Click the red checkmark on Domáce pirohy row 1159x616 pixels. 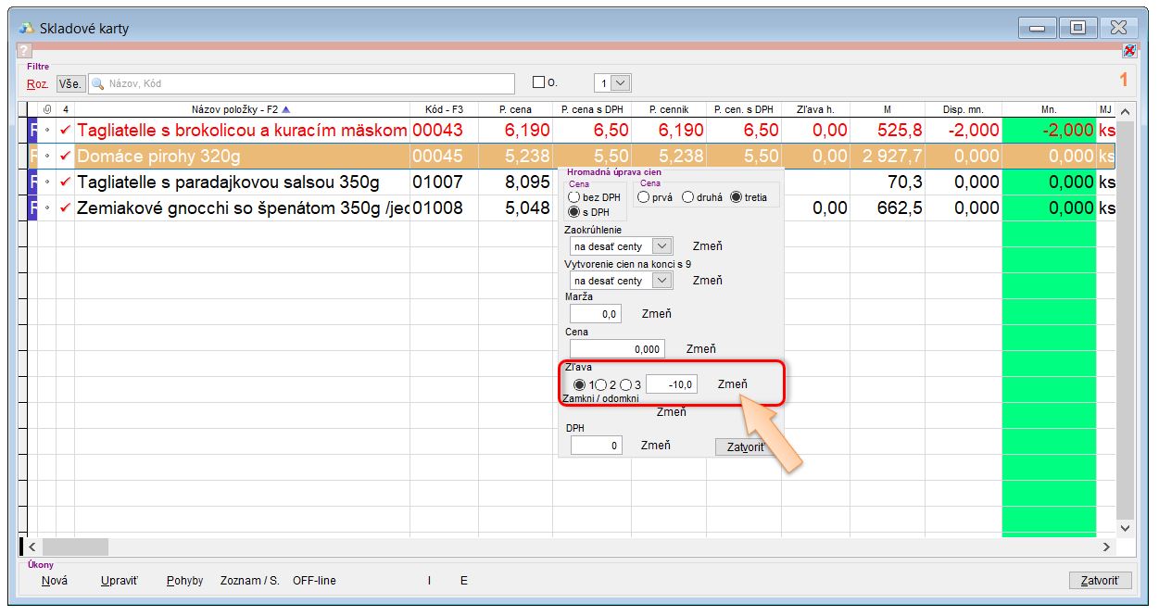click(x=65, y=157)
